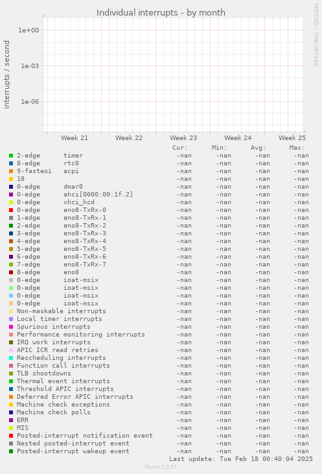The height and width of the screenshot is (474, 322).
Task: Click the Week 25 axis label
Action: point(292,138)
